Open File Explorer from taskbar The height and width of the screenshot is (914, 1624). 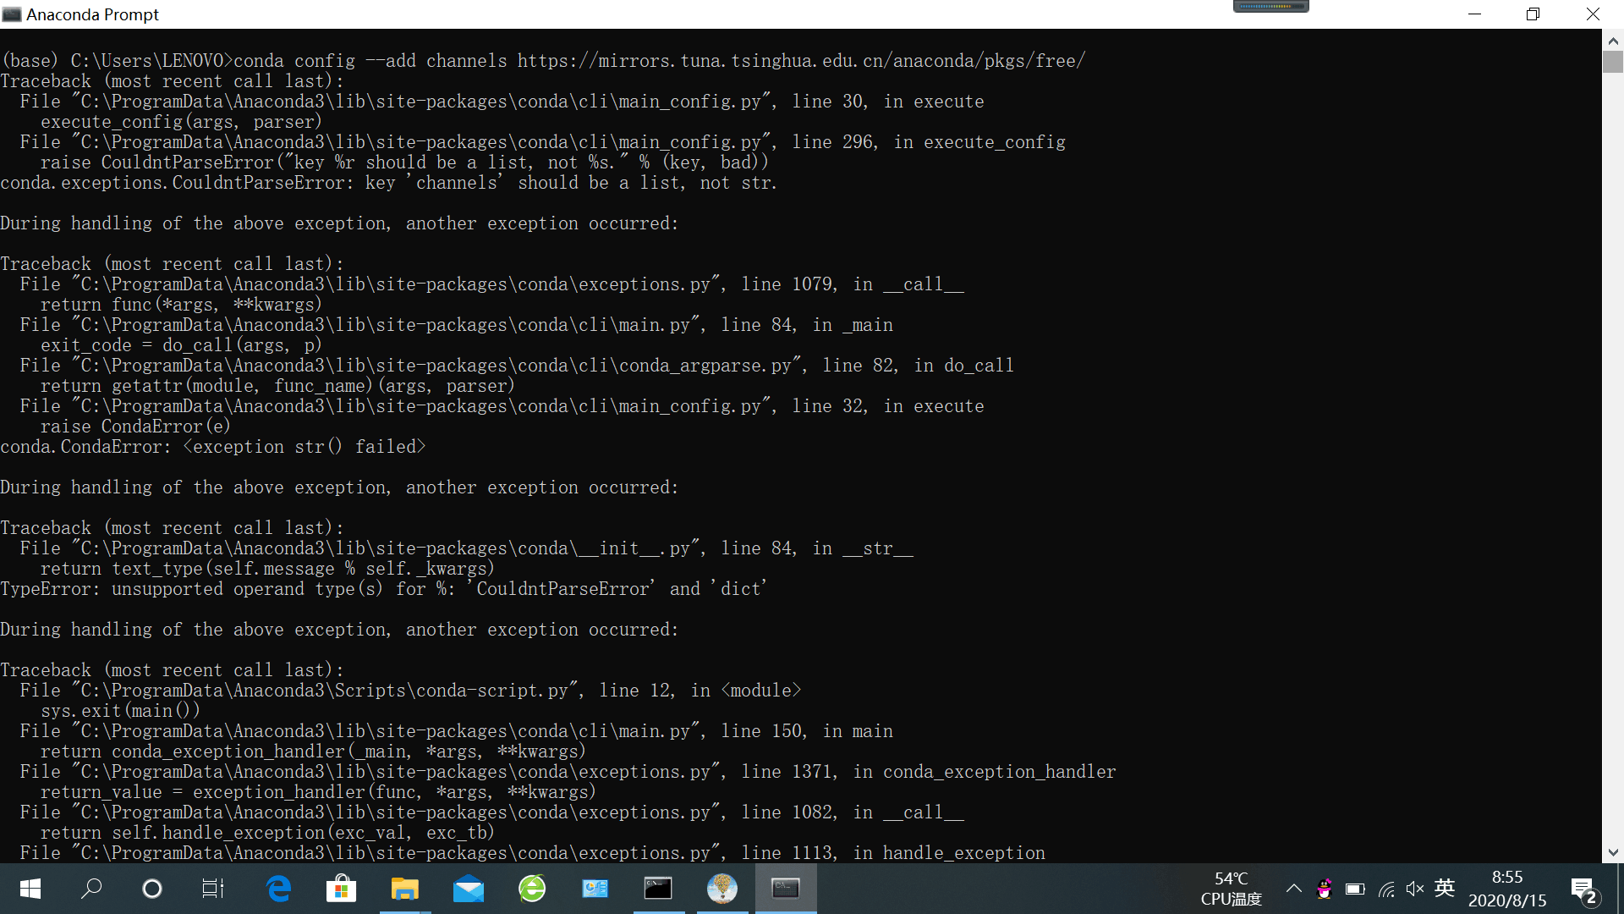pyautogui.click(x=405, y=889)
